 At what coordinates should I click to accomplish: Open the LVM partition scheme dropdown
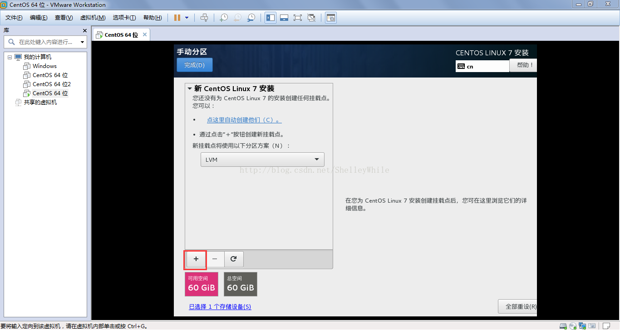pos(262,160)
